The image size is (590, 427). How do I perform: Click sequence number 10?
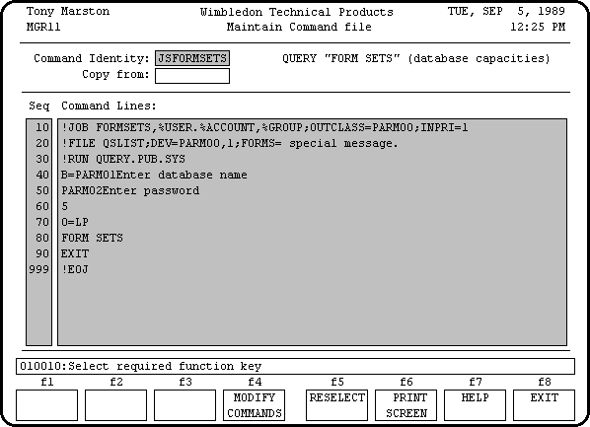(42, 127)
